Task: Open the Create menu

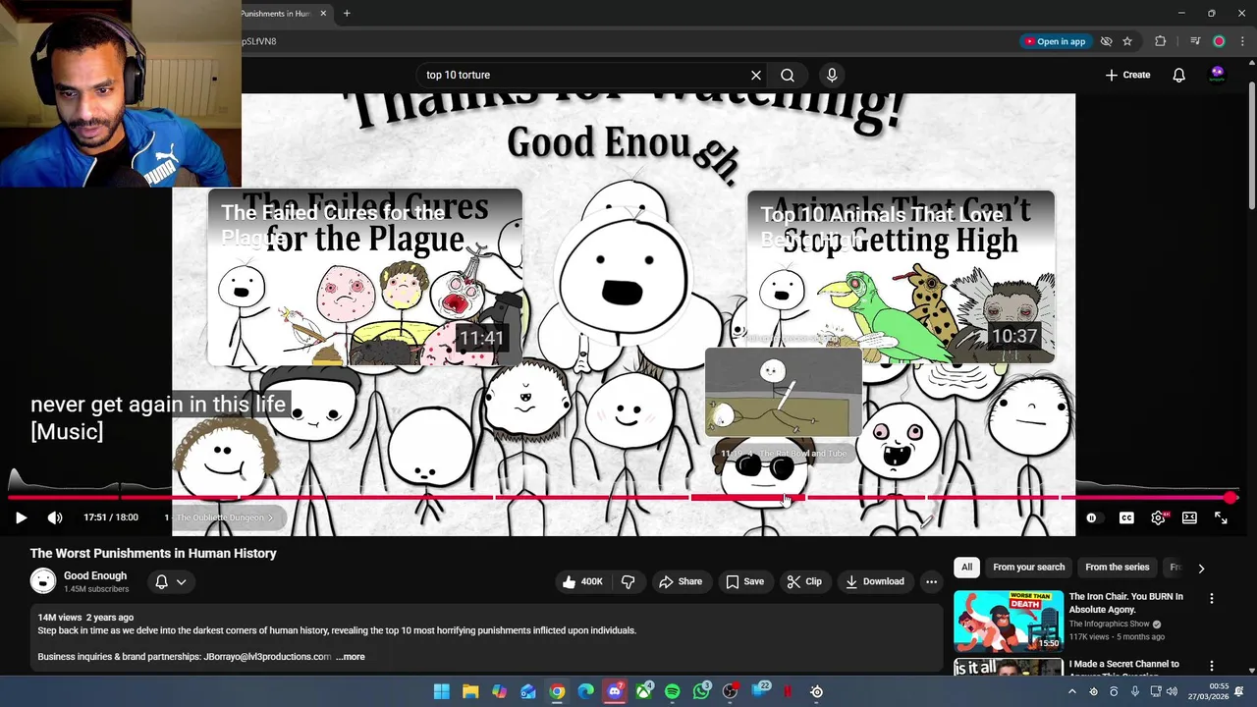Action: (1127, 75)
